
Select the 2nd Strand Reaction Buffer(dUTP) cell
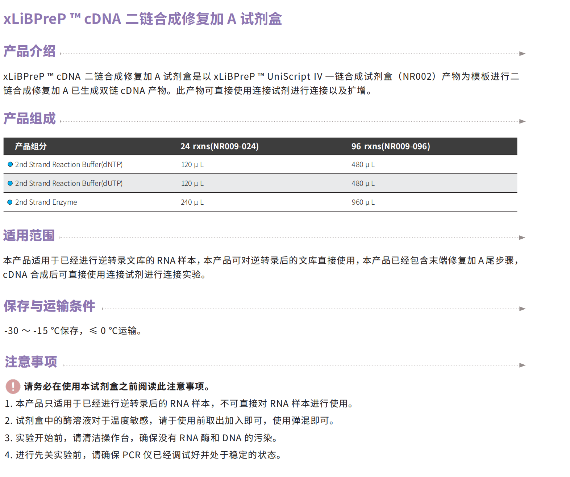tap(69, 183)
